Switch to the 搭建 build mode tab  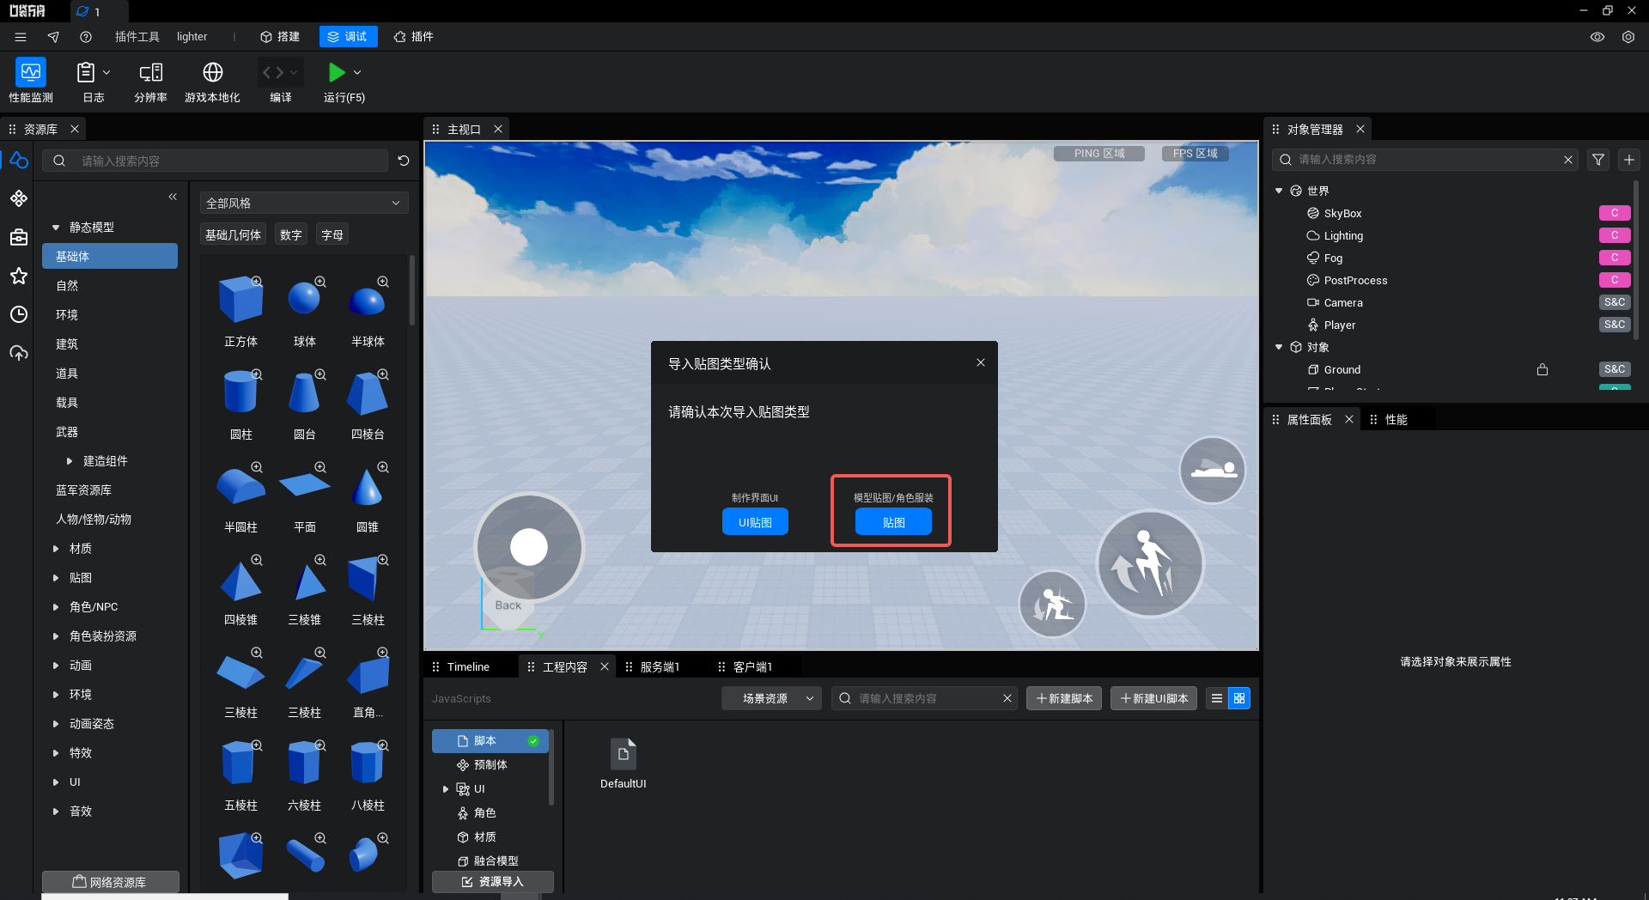280,37
